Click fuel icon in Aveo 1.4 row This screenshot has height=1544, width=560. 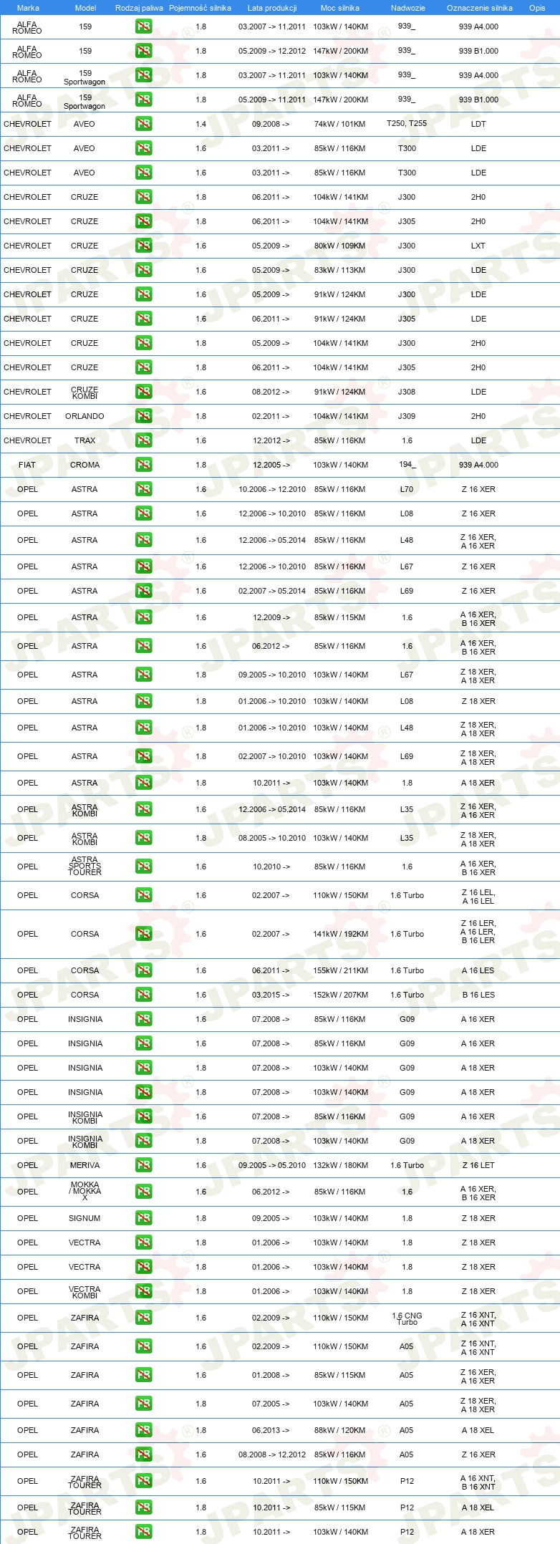pos(143,124)
